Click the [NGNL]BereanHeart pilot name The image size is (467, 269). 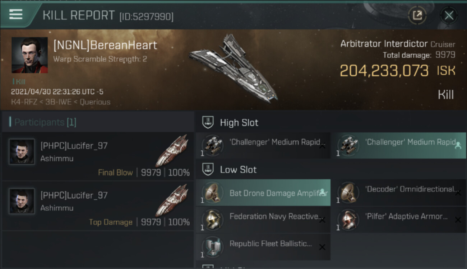tap(105, 45)
